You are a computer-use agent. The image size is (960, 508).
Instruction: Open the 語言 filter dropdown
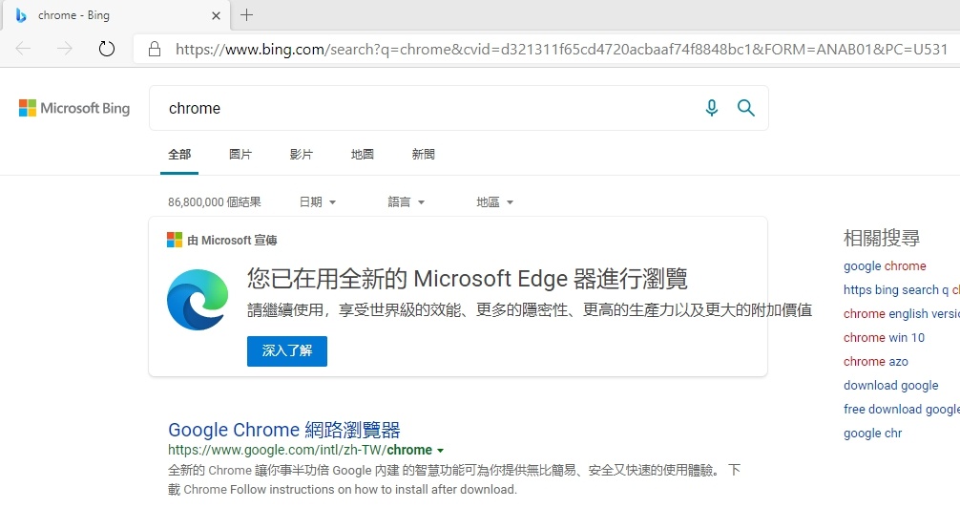[406, 201]
